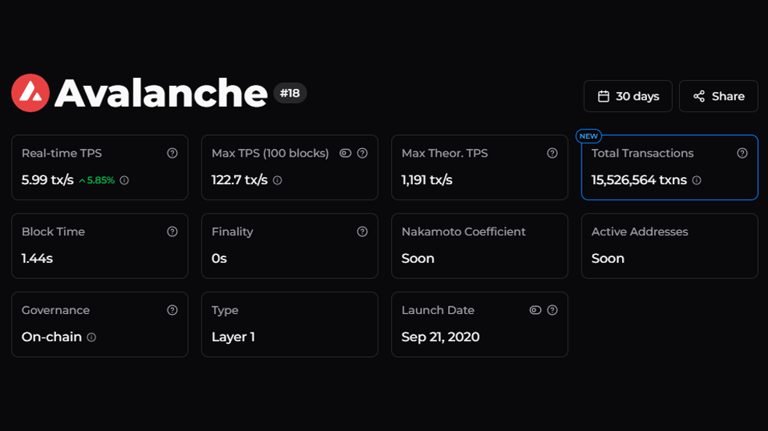The image size is (768, 431).
Task: Click the NEW badge label
Action: [x=588, y=136]
